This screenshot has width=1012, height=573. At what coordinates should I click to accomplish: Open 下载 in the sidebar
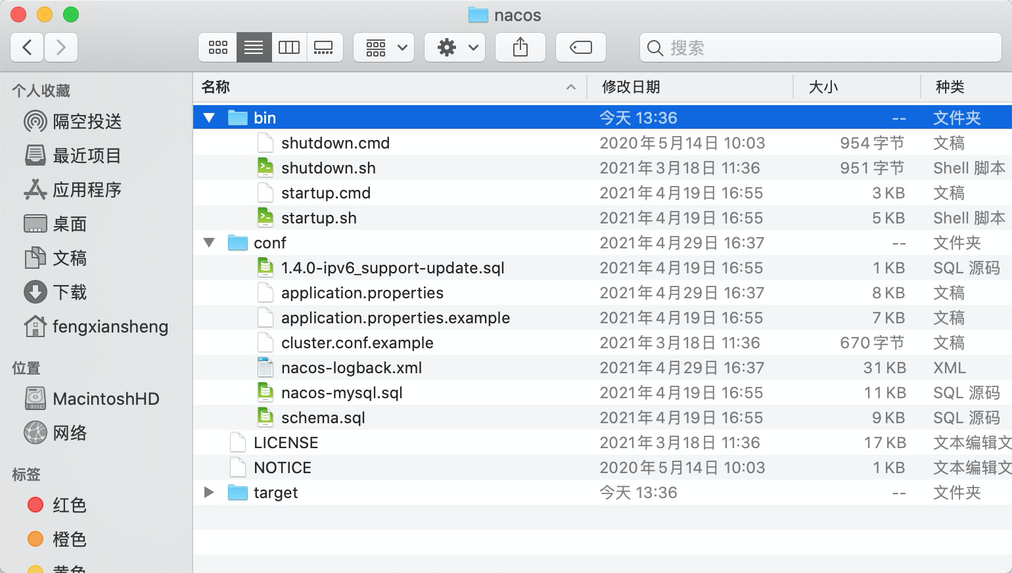click(x=56, y=292)
